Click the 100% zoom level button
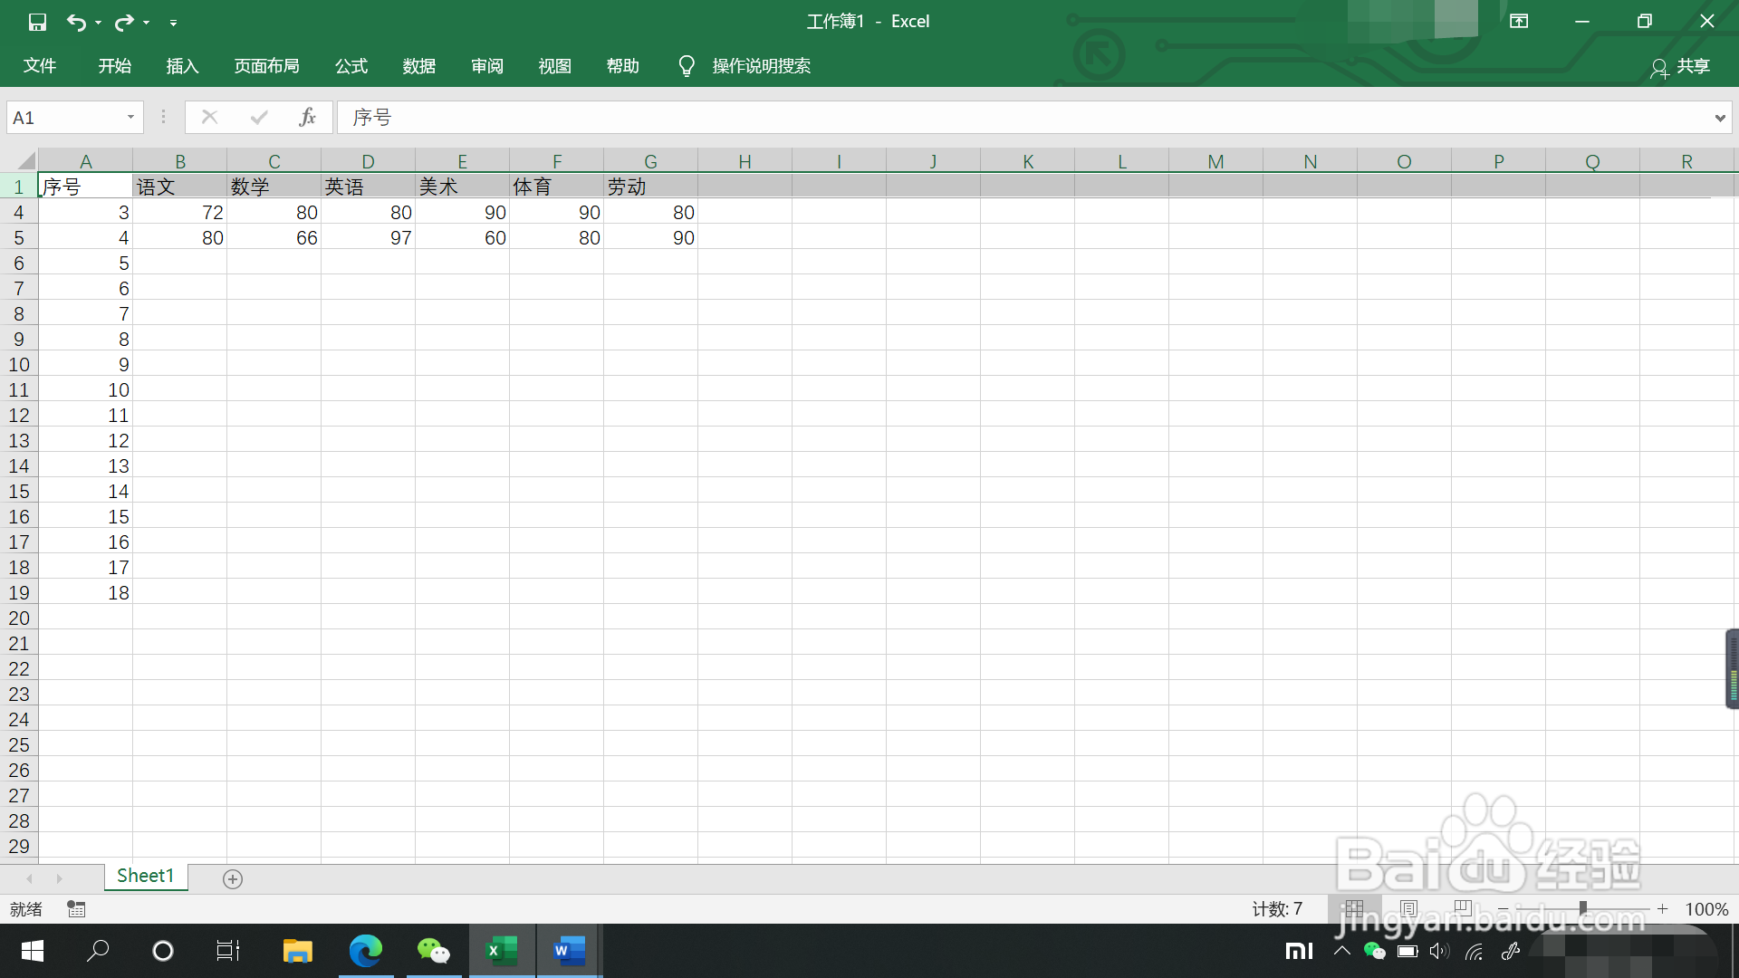 click(x=1706, y=909)
